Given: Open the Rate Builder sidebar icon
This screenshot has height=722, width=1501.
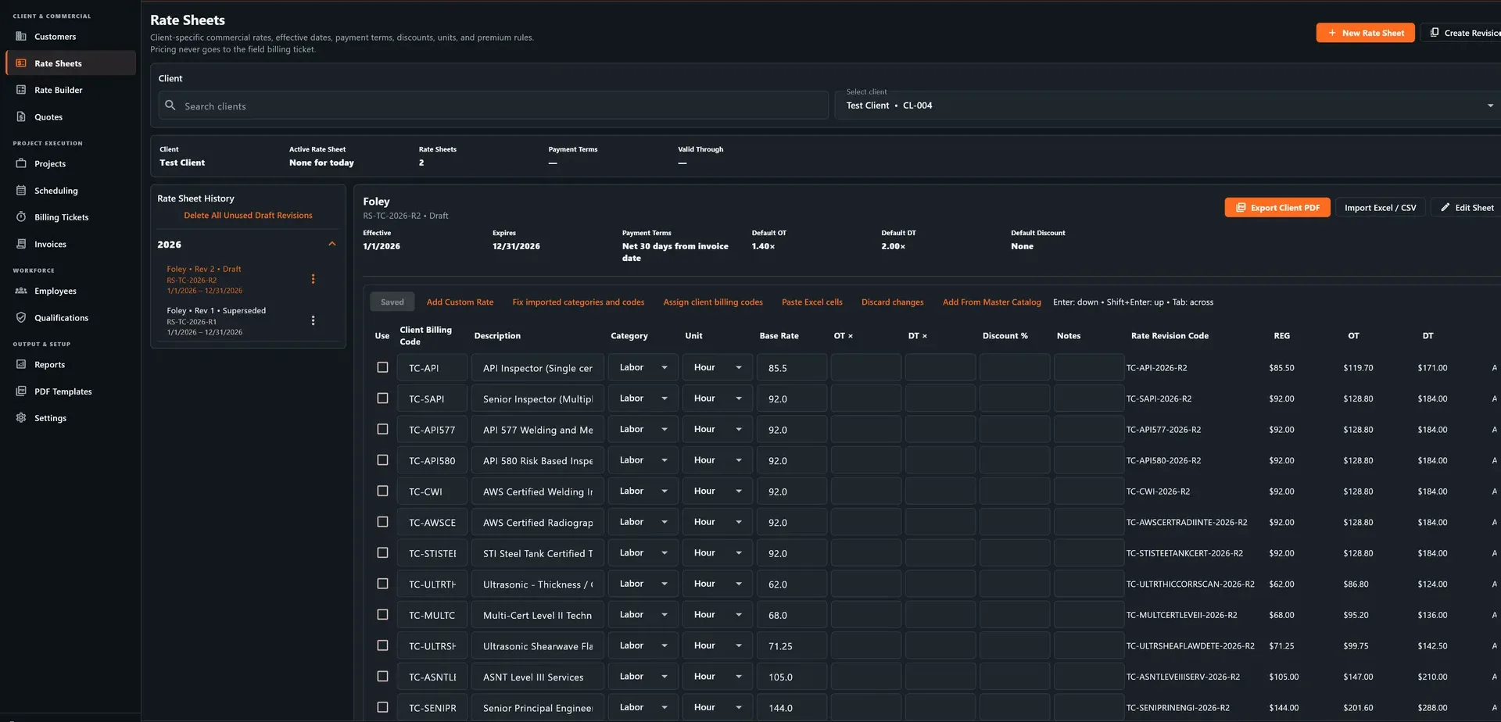Looking at the screenshot, I should click(21, 90).
